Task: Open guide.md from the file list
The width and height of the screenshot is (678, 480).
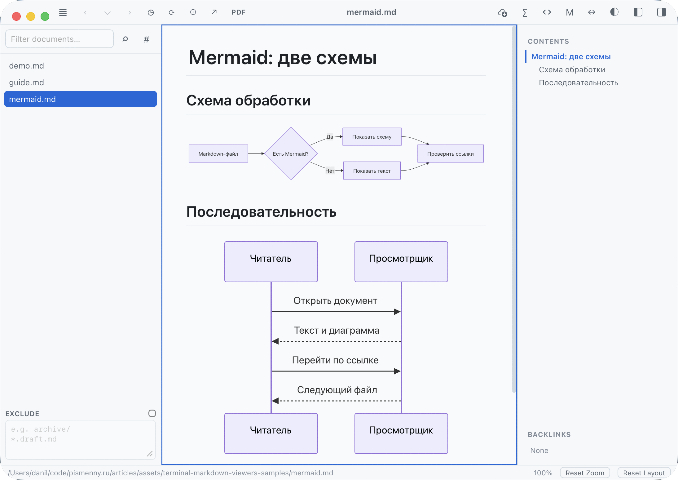Action: 81,82
